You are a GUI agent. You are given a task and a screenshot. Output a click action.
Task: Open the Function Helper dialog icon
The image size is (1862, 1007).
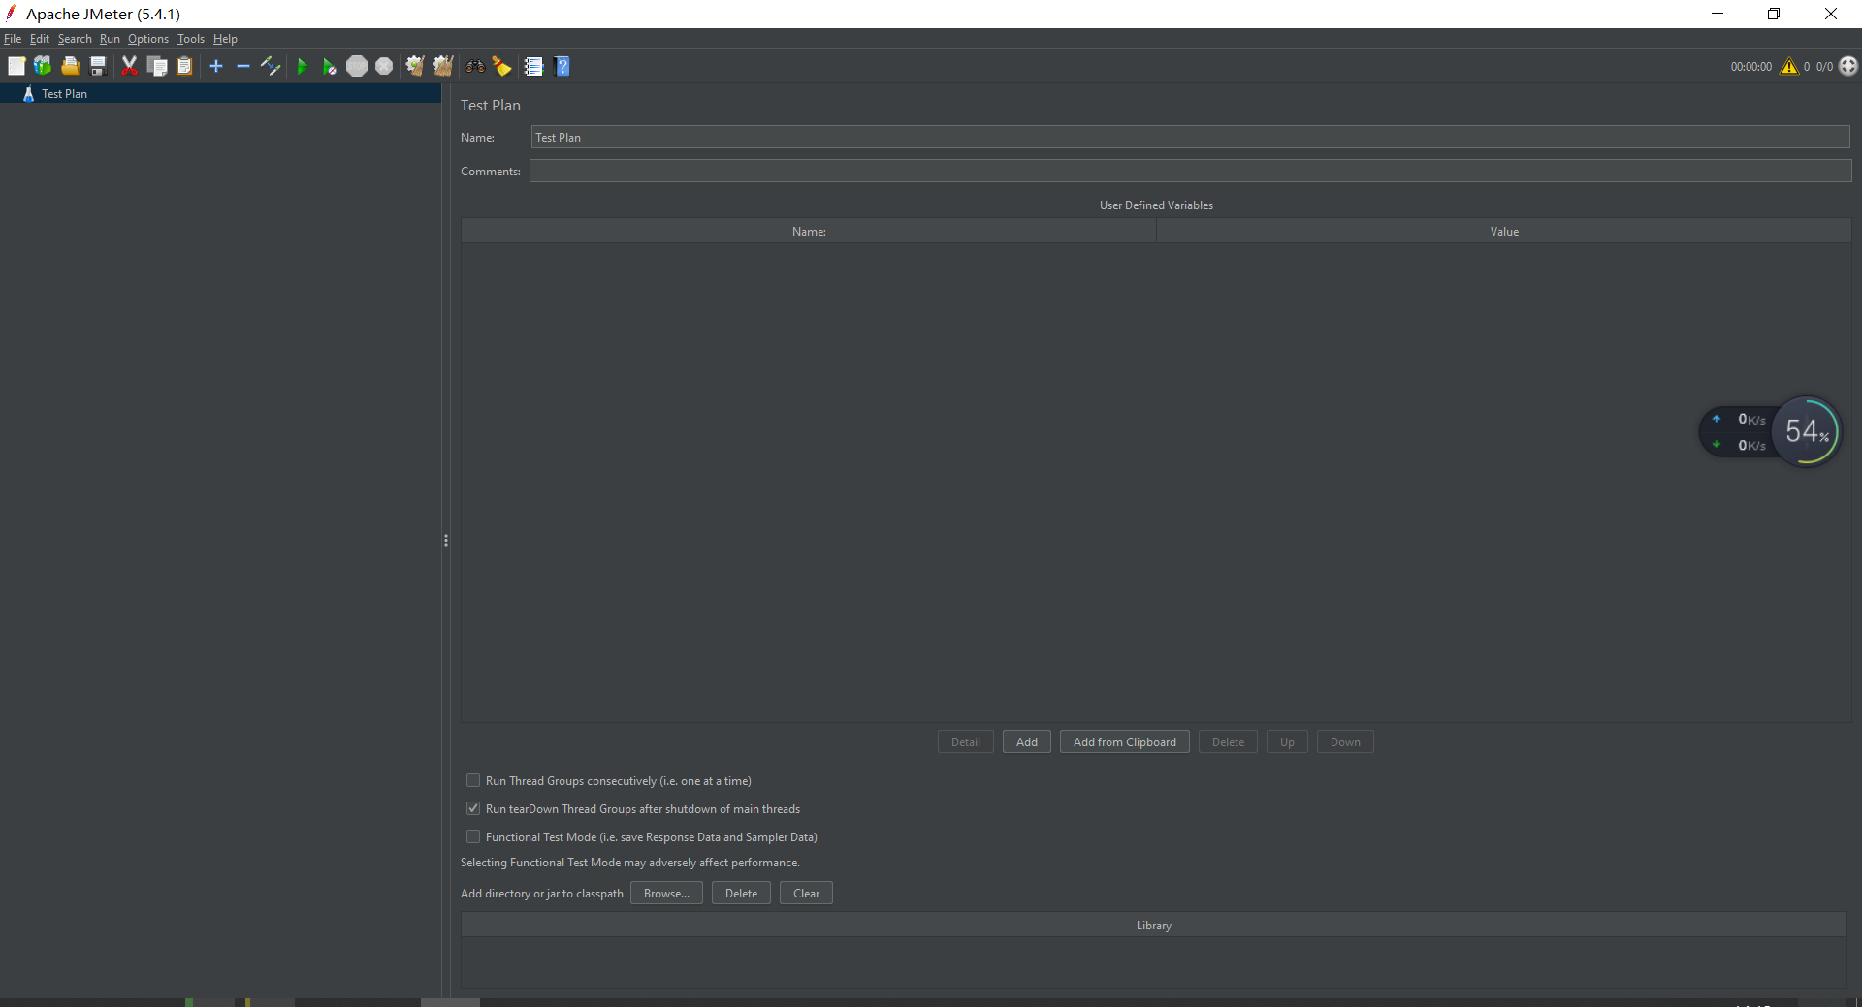(534, 66)
